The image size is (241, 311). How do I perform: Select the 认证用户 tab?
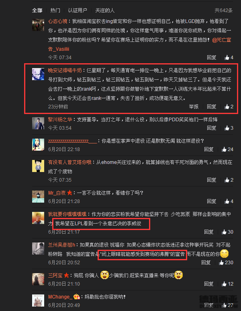point(78,10)
